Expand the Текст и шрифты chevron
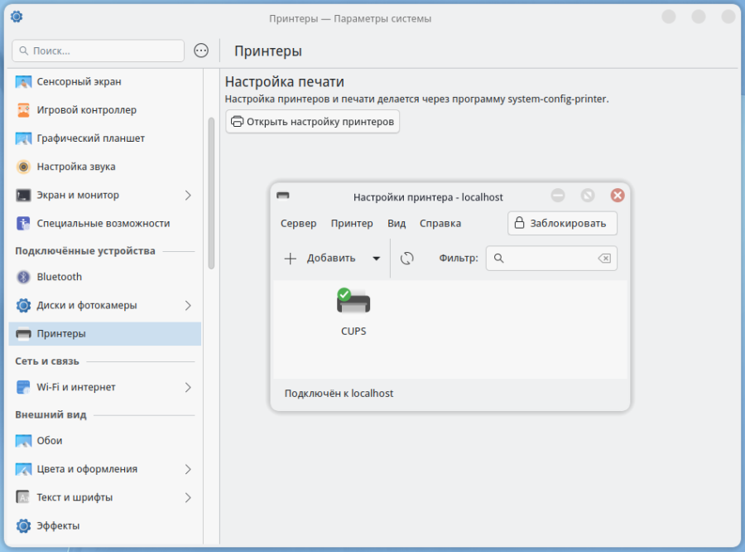Viewport: 745px width, 552px height. (188, 497)
